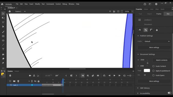Select the Asset Warp pin tool
Image resolution: width=173 pixels, height=97 pixels.
tap(3, 63)
